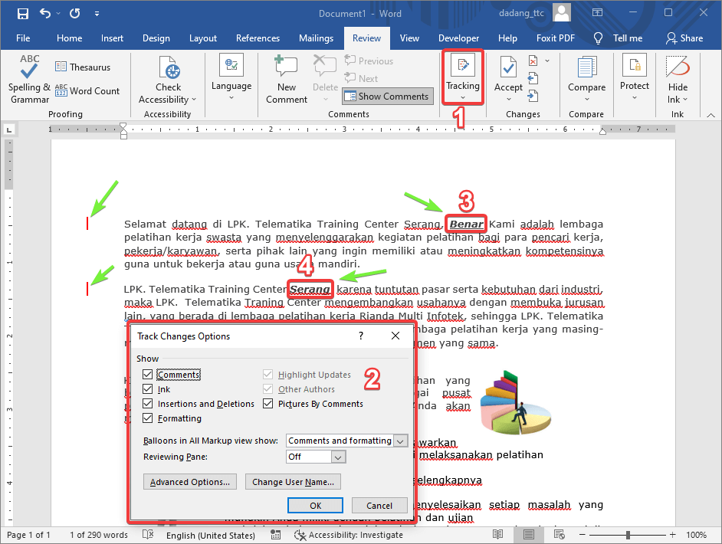
Task: Click the Spelling & Grammar icon
Action: coord(29,69)
